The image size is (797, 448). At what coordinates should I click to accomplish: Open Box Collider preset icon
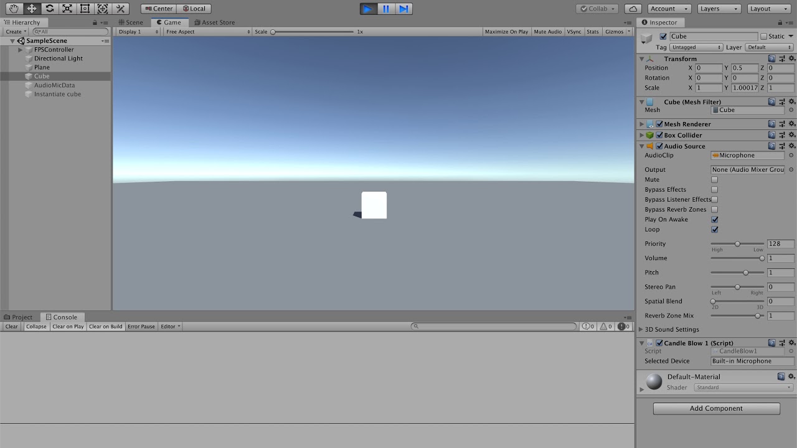pos(782,135)
